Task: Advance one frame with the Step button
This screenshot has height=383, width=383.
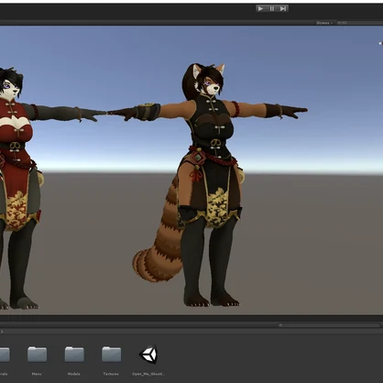Action: pyautogui.click(x=283, y=8)
